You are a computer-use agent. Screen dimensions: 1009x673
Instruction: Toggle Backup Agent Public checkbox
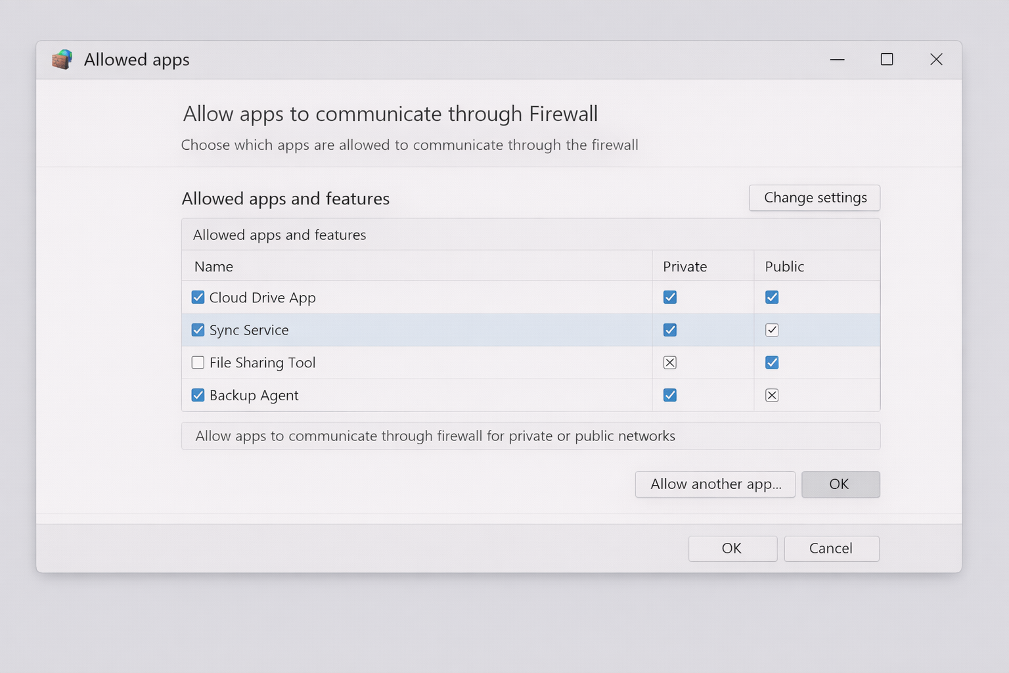pyautogui.click(x=772, y=395)
